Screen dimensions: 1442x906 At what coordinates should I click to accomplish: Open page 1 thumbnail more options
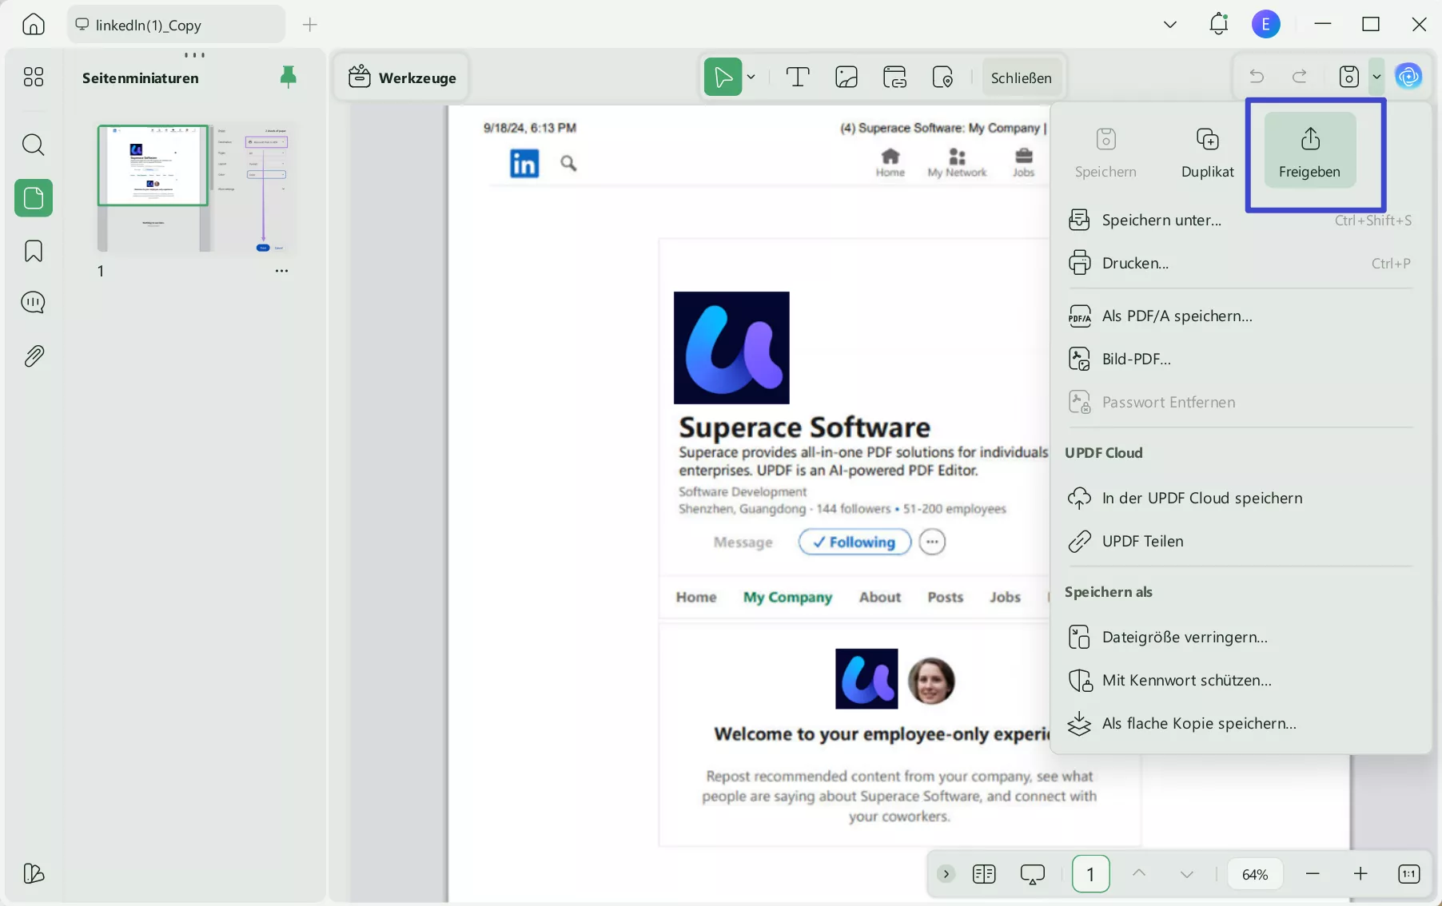[x=281, y=271]
